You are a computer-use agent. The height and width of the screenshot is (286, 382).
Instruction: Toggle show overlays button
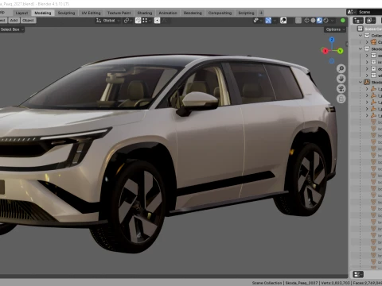click(283, 21)
